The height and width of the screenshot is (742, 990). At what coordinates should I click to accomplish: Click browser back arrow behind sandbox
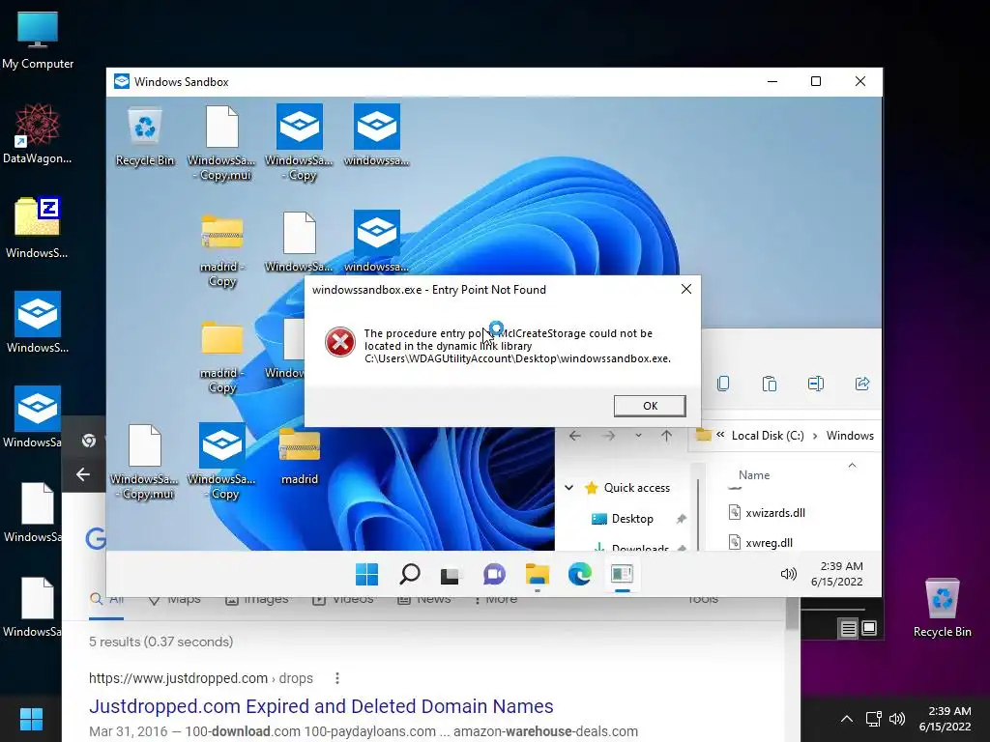click(83, 474)
